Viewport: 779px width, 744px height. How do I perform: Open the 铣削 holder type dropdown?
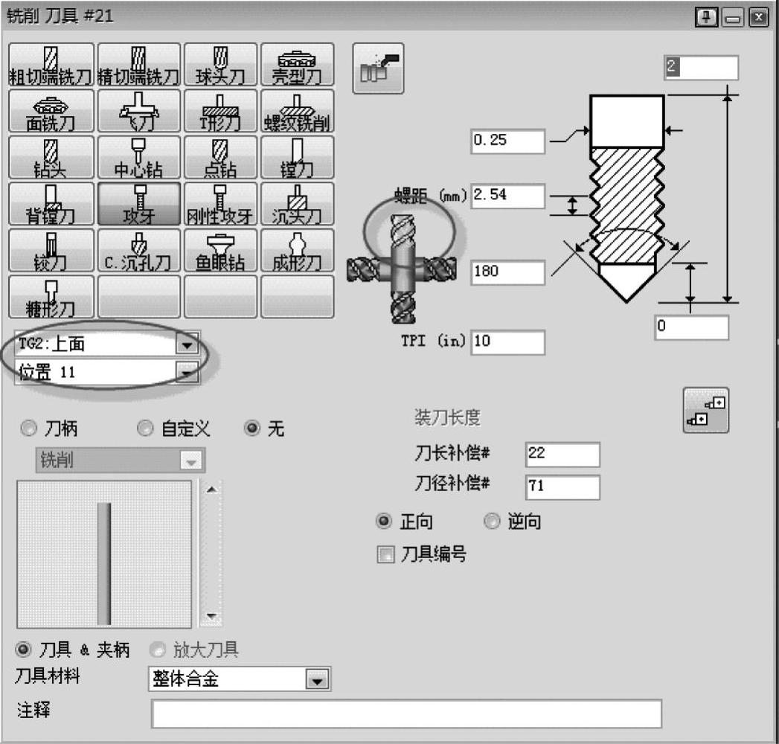tap(191, 461)
